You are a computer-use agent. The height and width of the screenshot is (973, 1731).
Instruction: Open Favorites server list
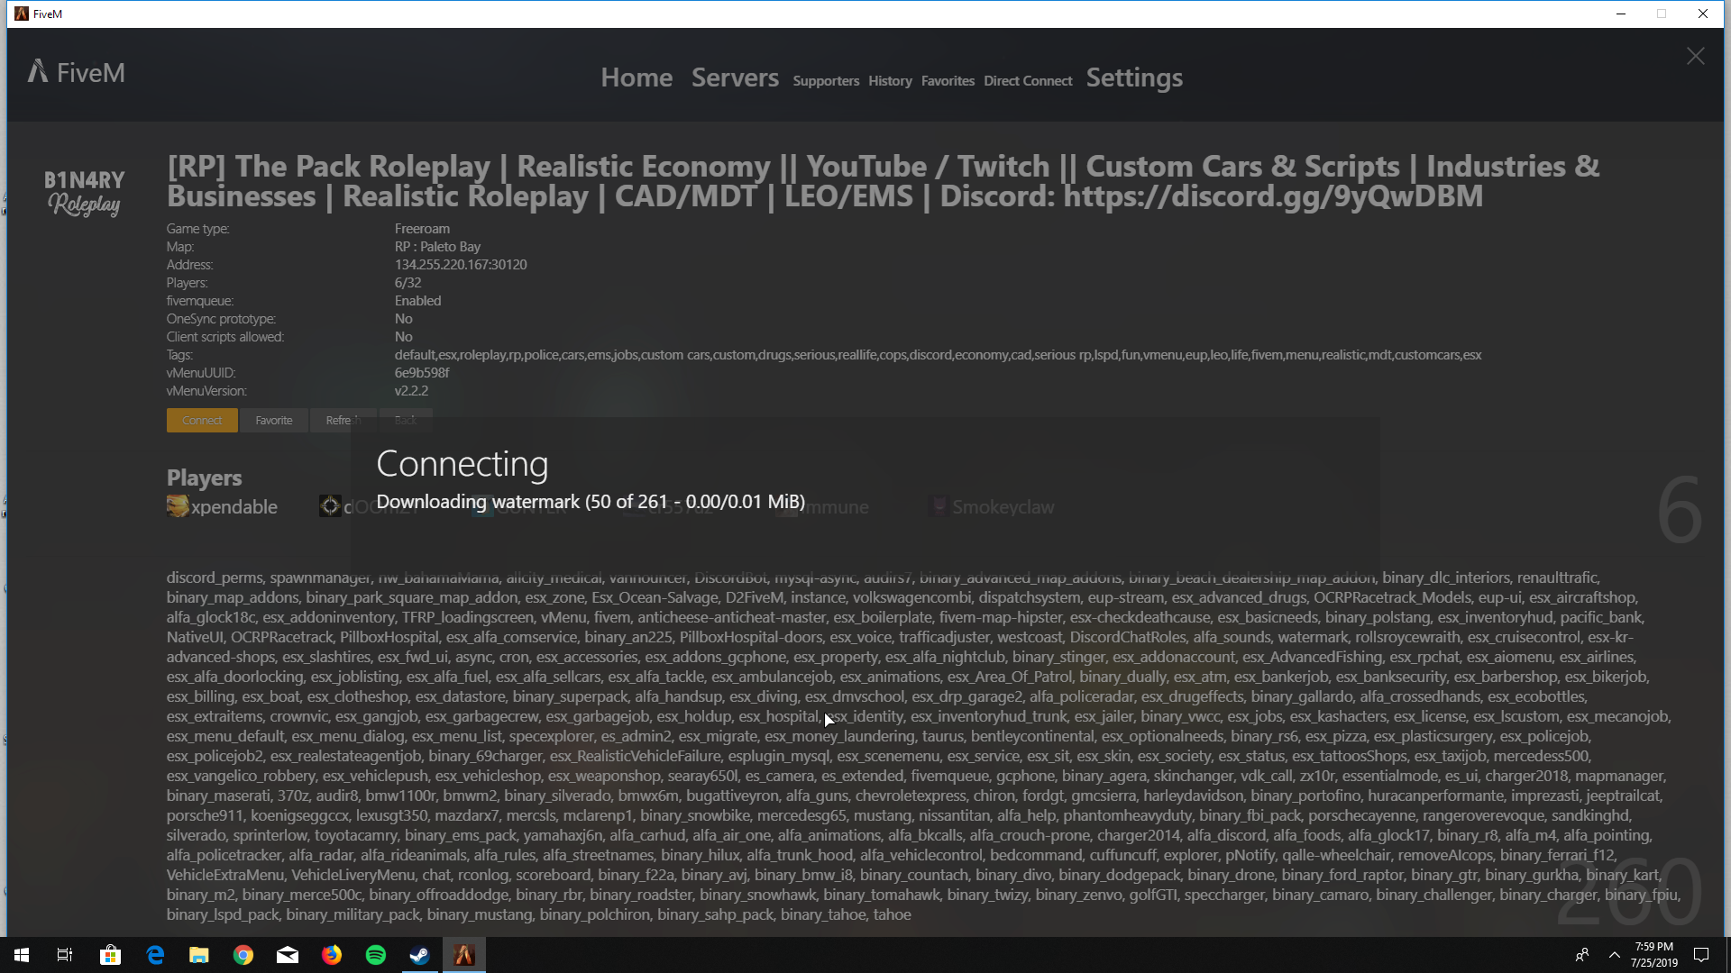[x=948, y=81]
